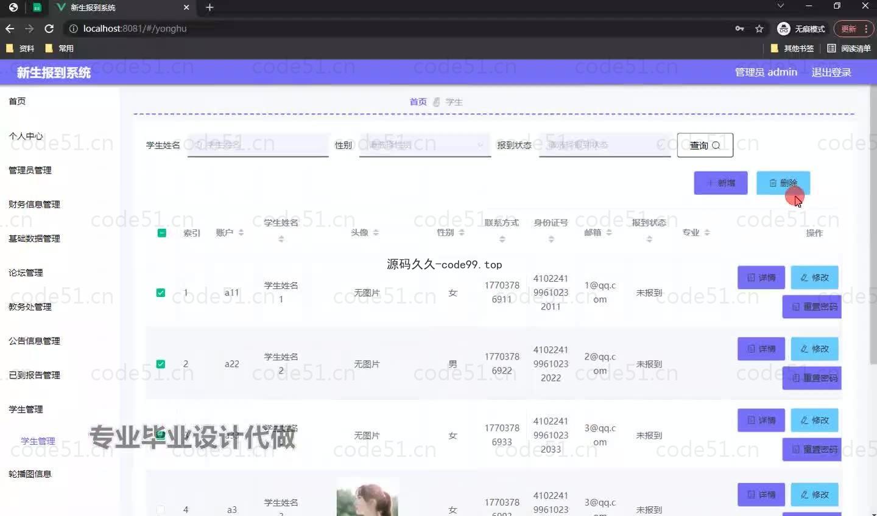Open the 阅读清单 reading list
This screenshot has width=877, height=516.
(x=849, y=48)
